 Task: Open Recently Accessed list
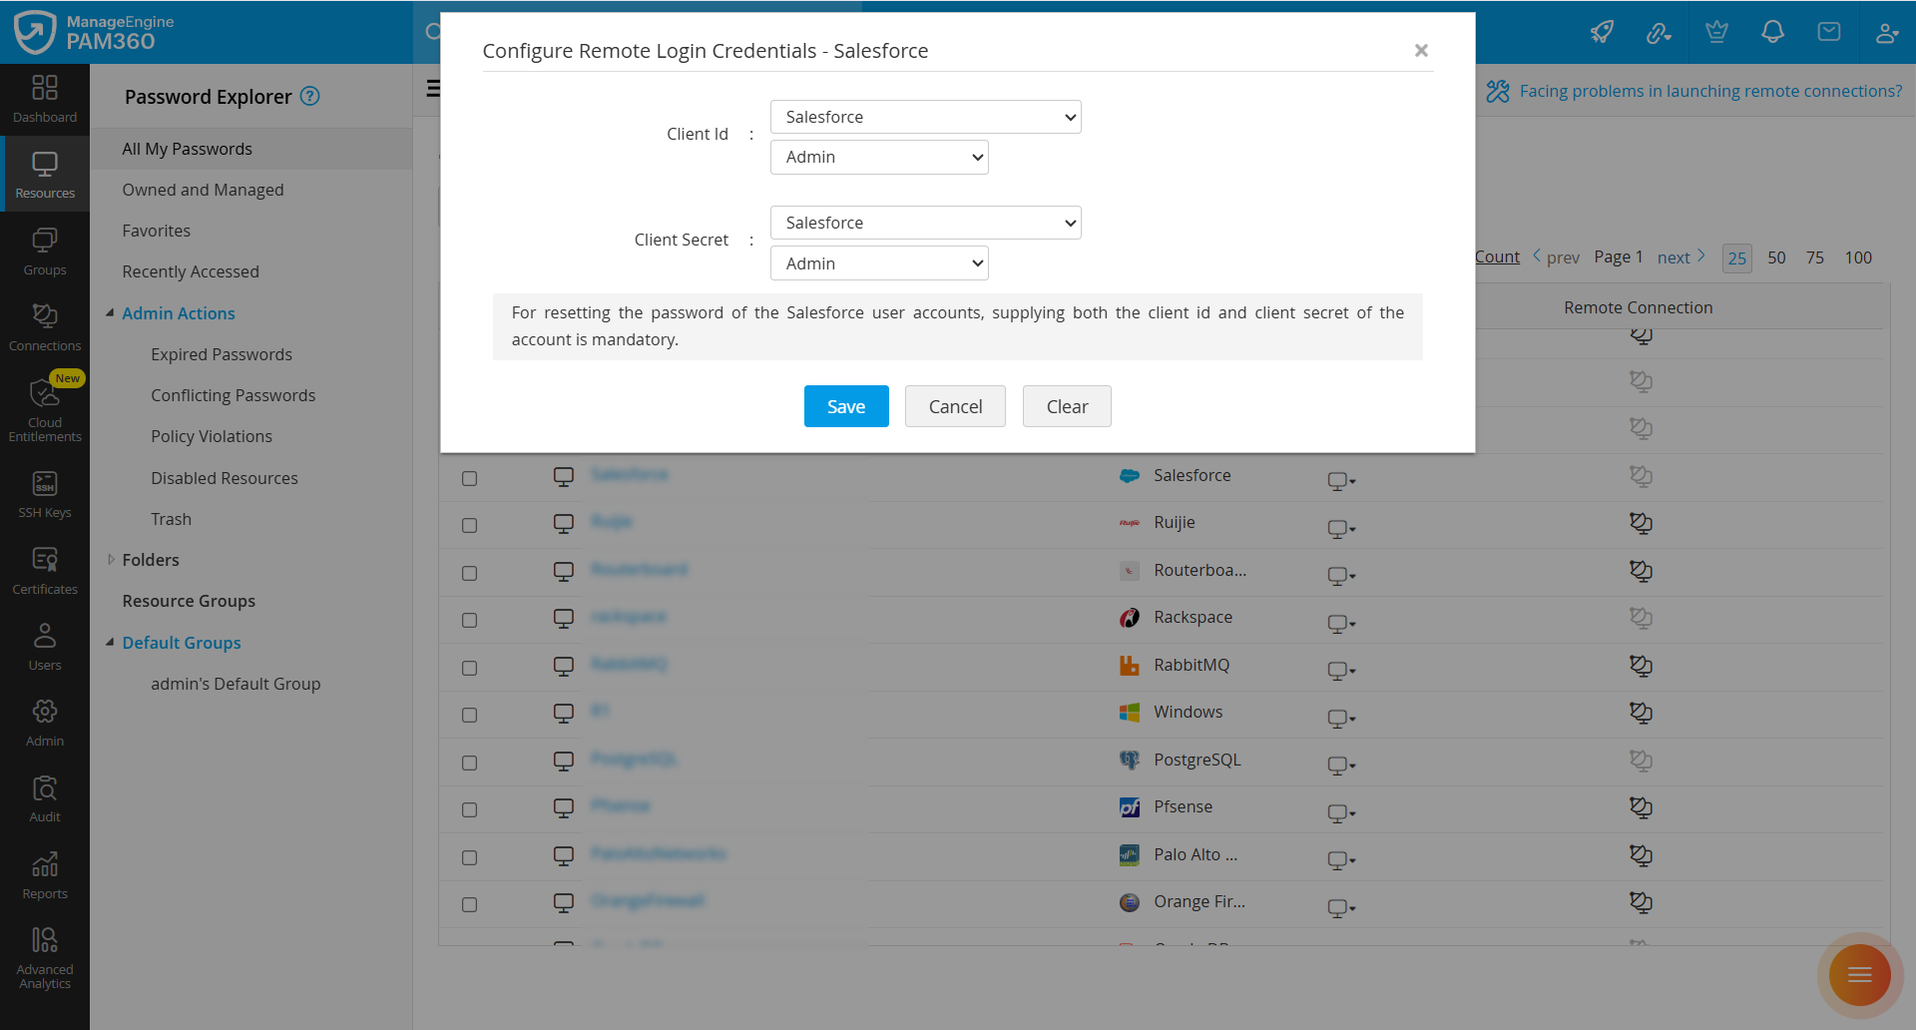[x=191, y=271]
